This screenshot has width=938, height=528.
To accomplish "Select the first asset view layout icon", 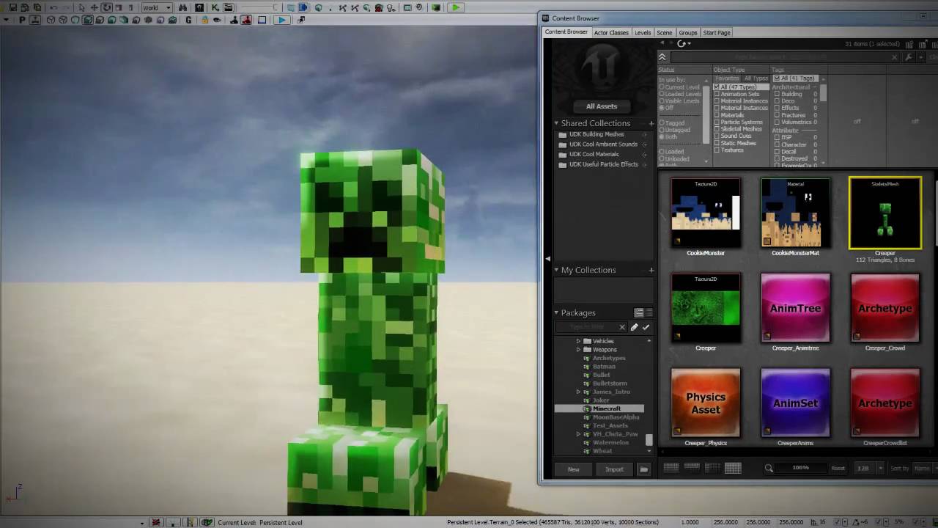I will (671, 468).
